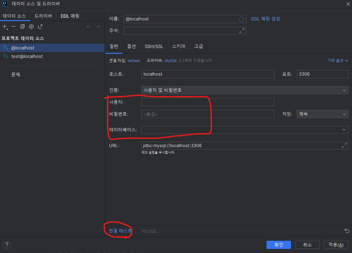Open the 인증 authentication dropdown

coord(245,90)
